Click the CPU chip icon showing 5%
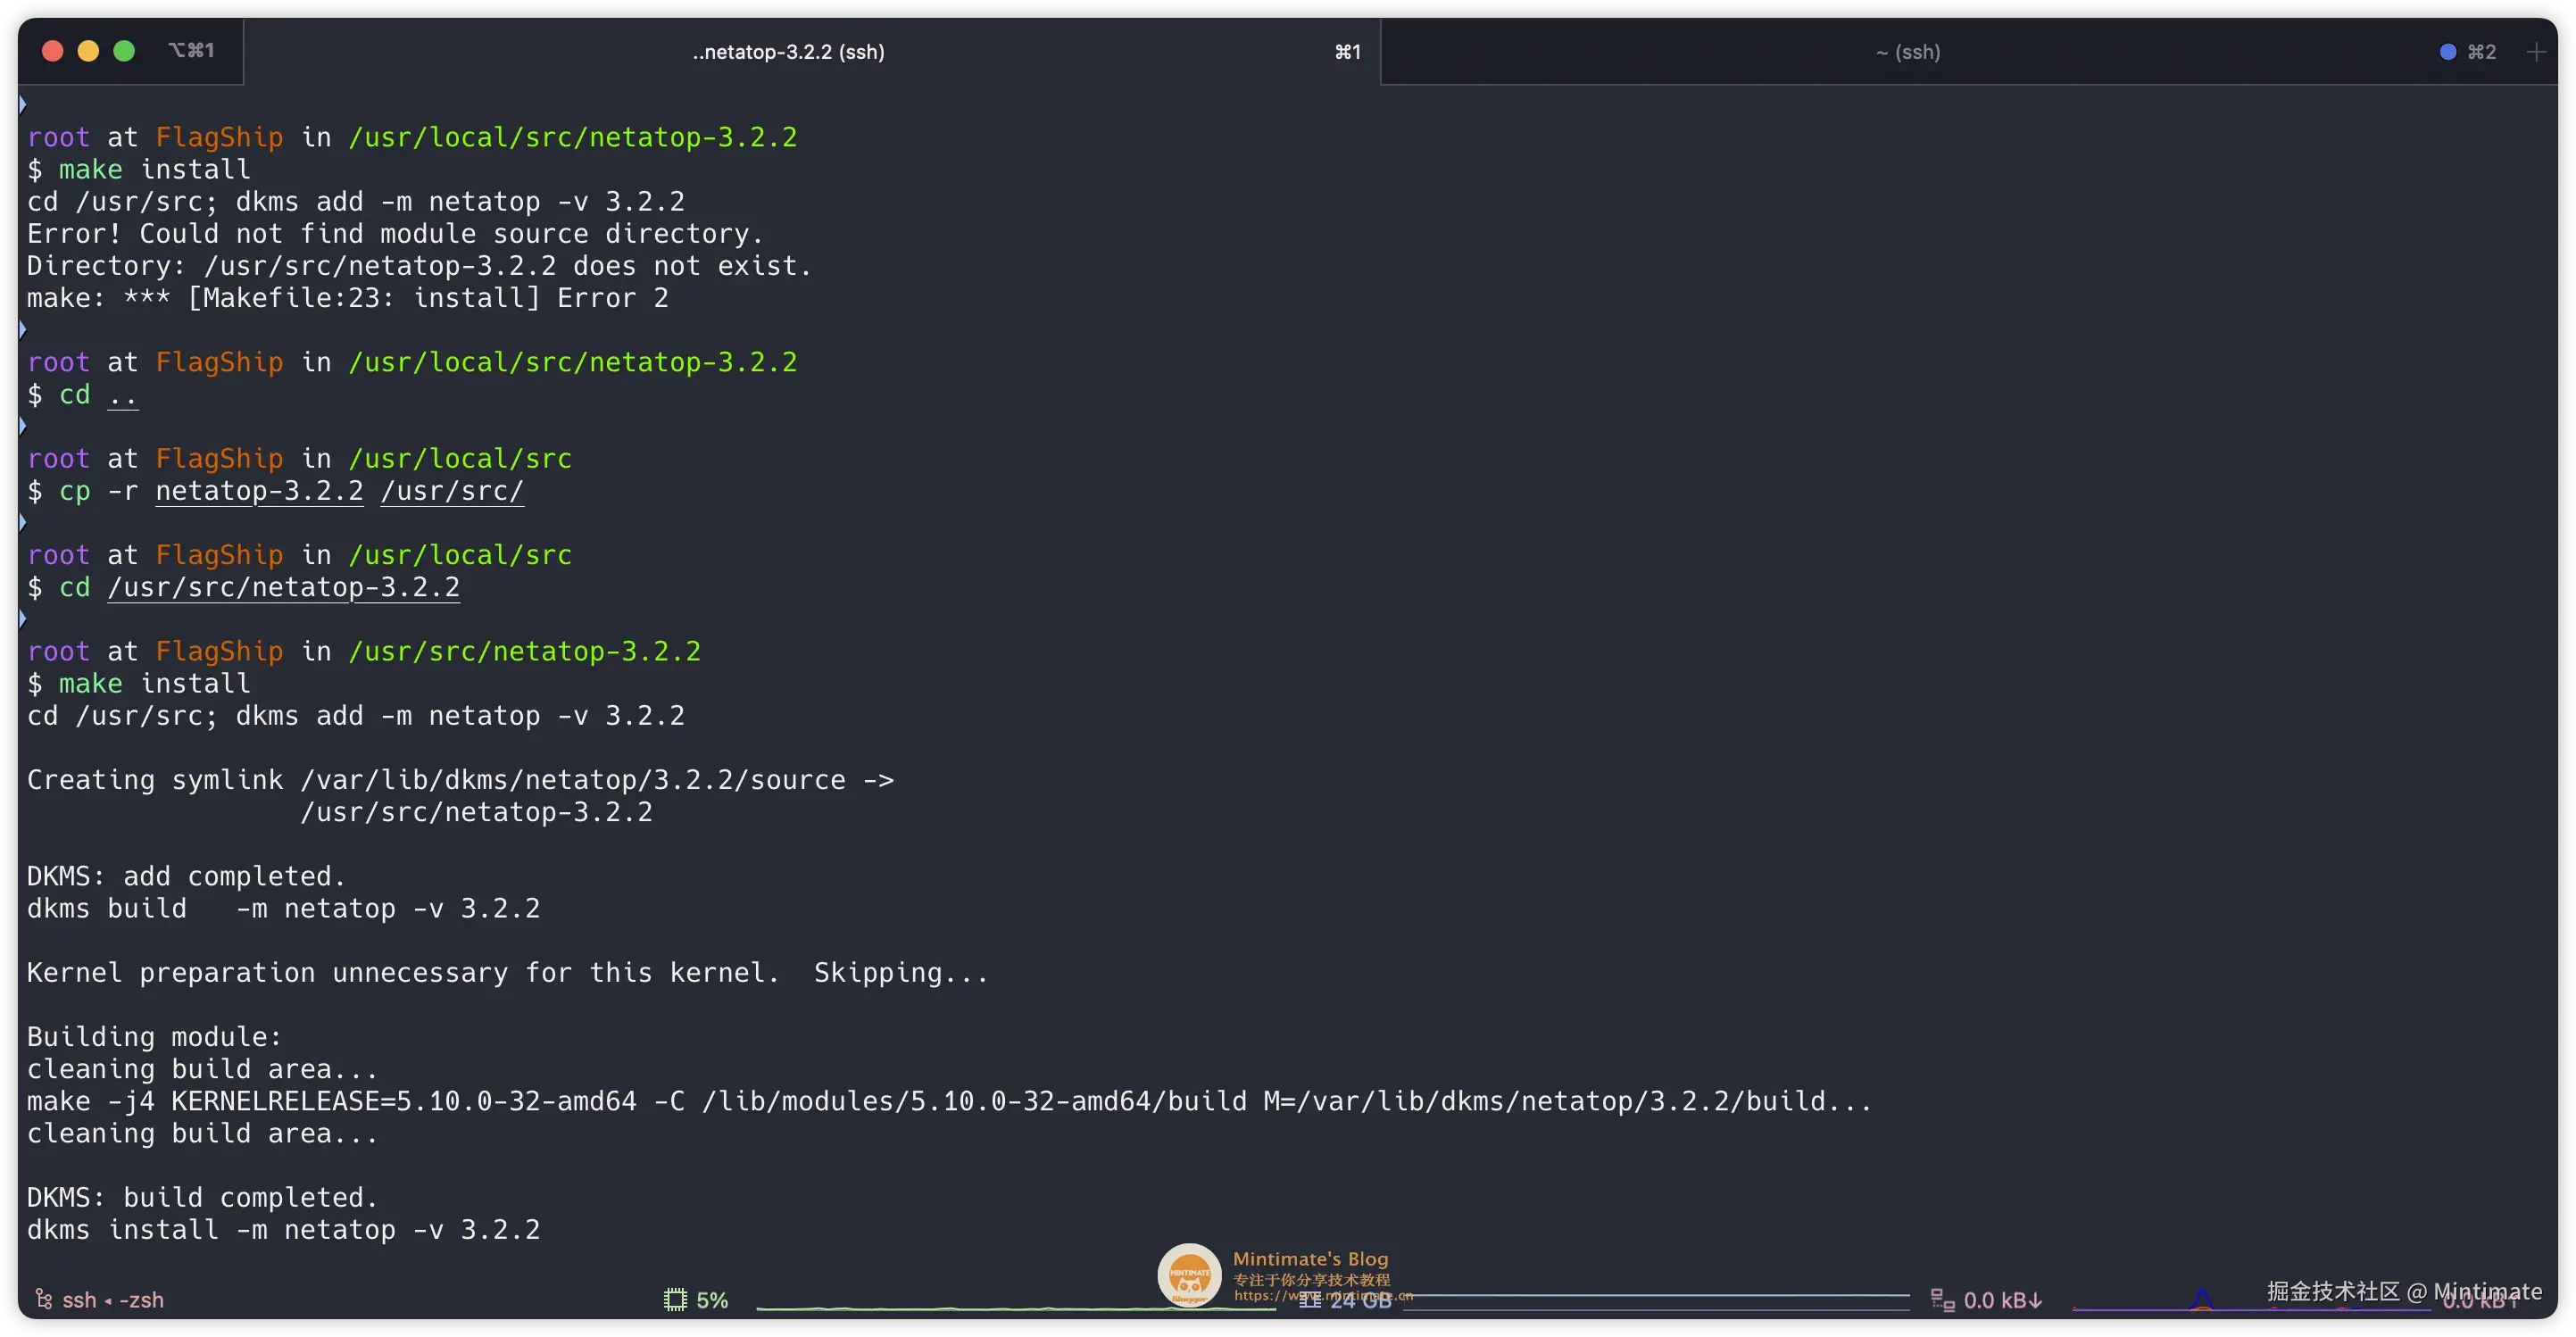 tap(676, 1300)
